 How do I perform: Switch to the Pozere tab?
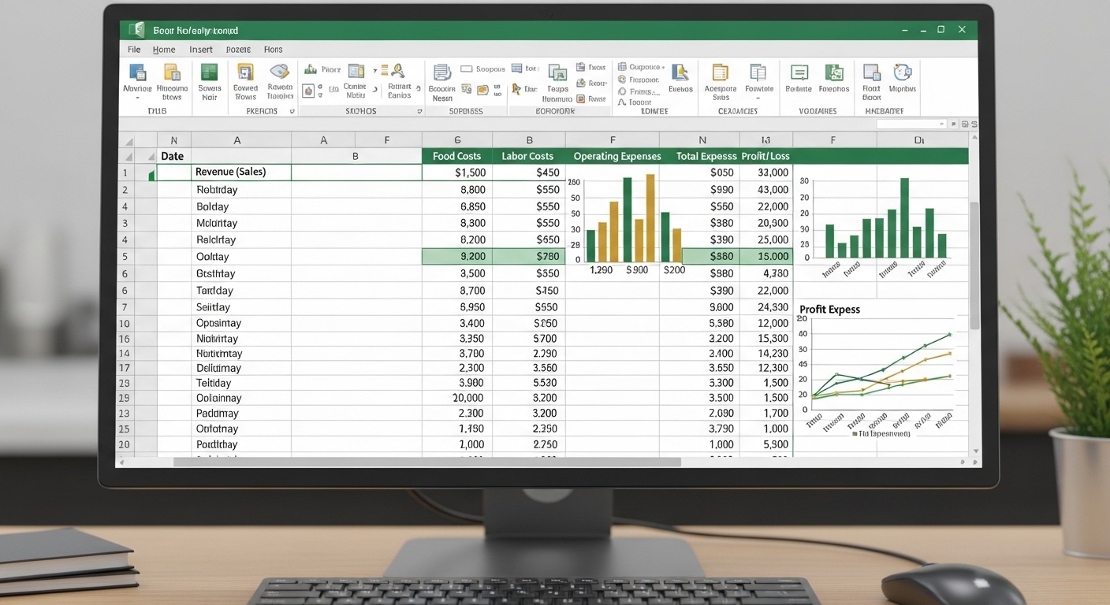238,50
